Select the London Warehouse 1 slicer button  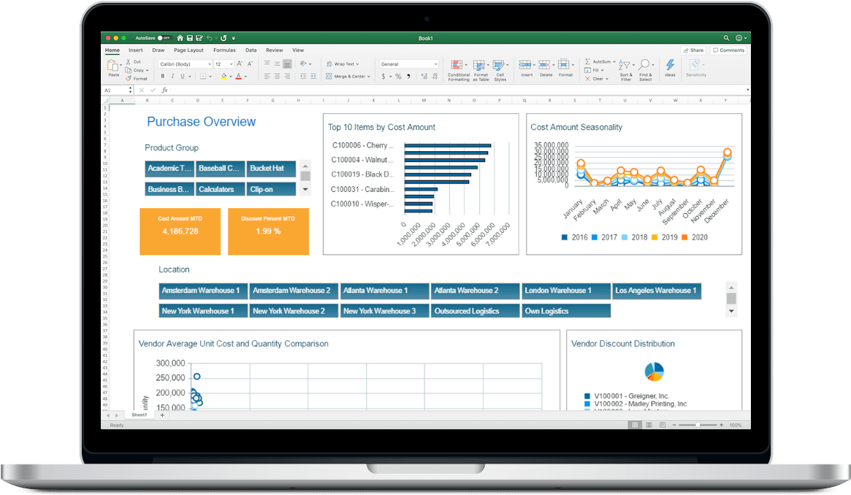coord(566,291)
